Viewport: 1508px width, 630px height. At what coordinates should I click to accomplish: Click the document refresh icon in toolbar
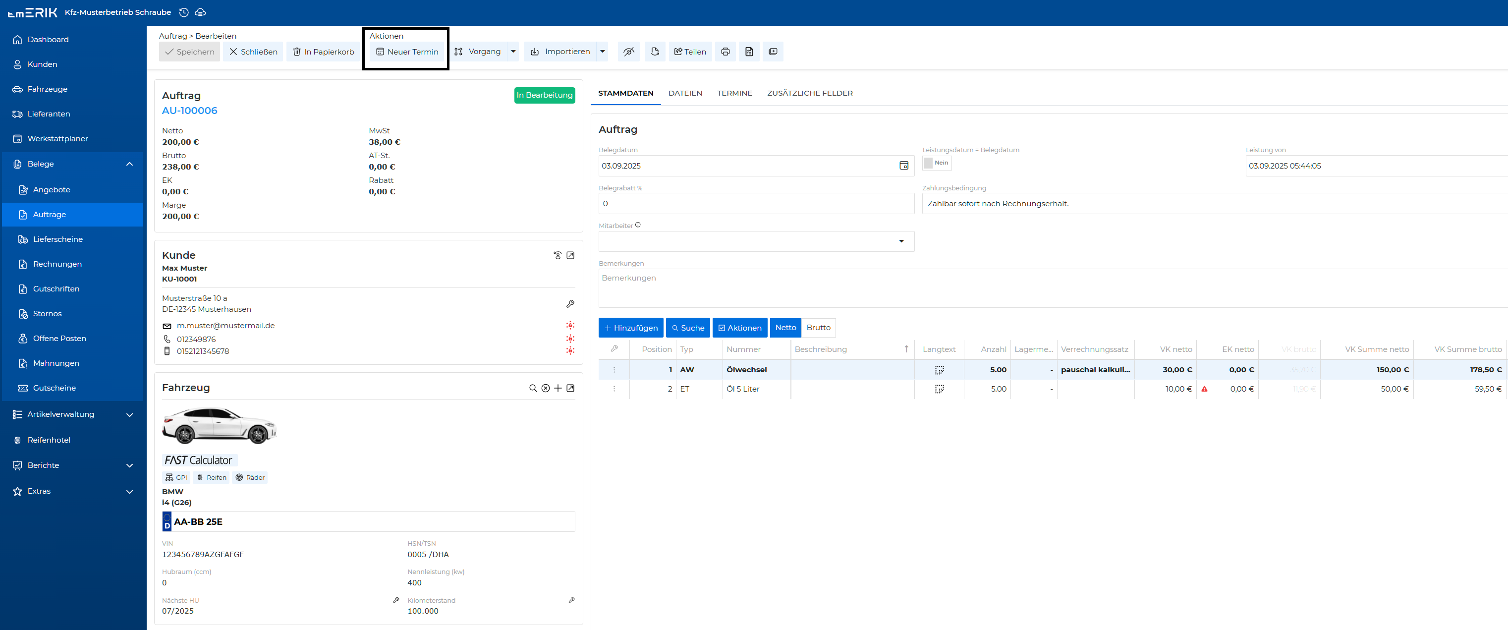tap(655, 52)
